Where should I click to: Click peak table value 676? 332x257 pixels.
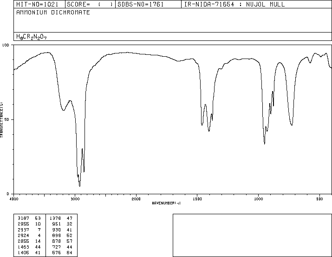pos(57,253)
